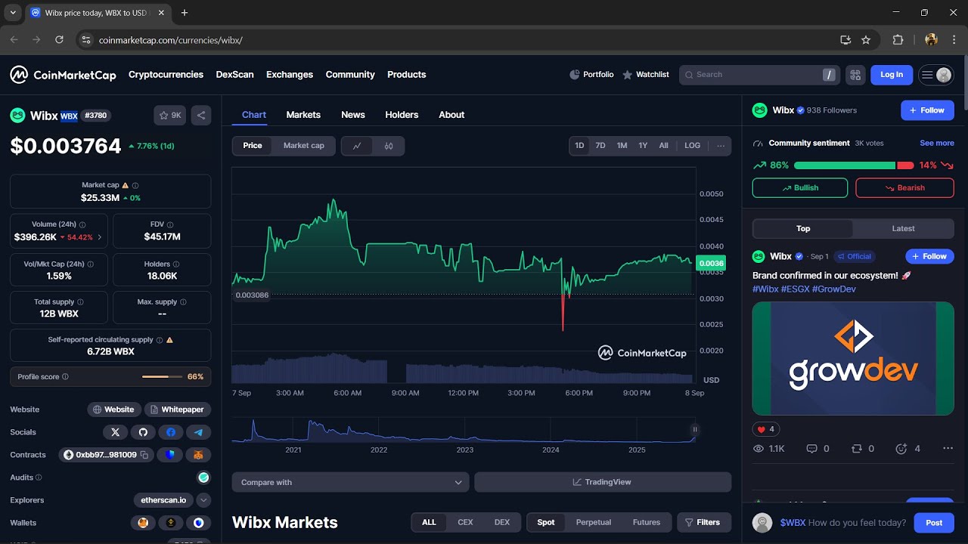Reload the page
968x544 pixels.
tap(60, 40)
